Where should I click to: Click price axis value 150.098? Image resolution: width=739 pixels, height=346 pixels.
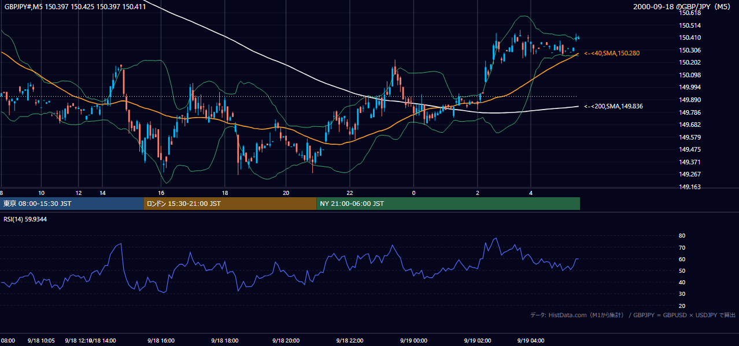point(690,75)
